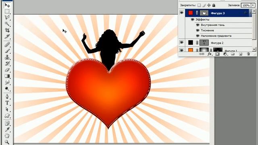Select the Type tool
Image resolution: width=258 pixels, height=145 pixels.
pos(7,103)
